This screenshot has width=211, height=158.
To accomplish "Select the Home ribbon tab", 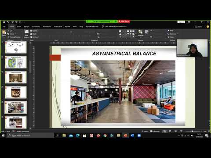I will [x=12, y=27].
